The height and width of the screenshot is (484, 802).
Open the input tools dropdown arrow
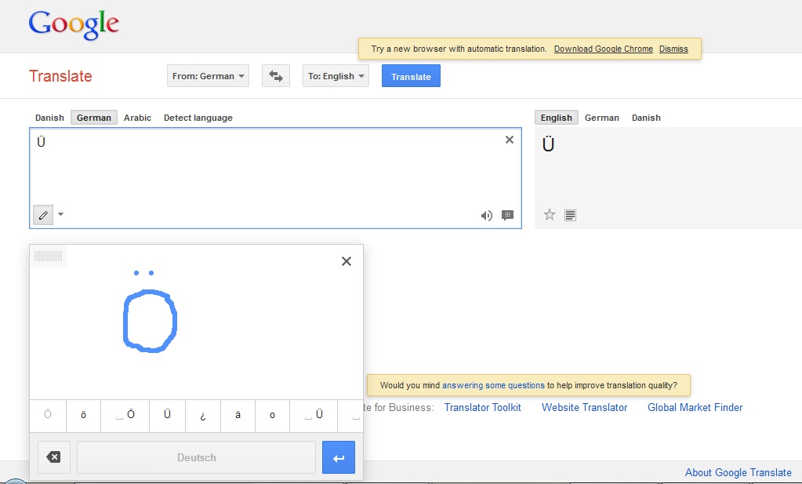click(61, 215)
